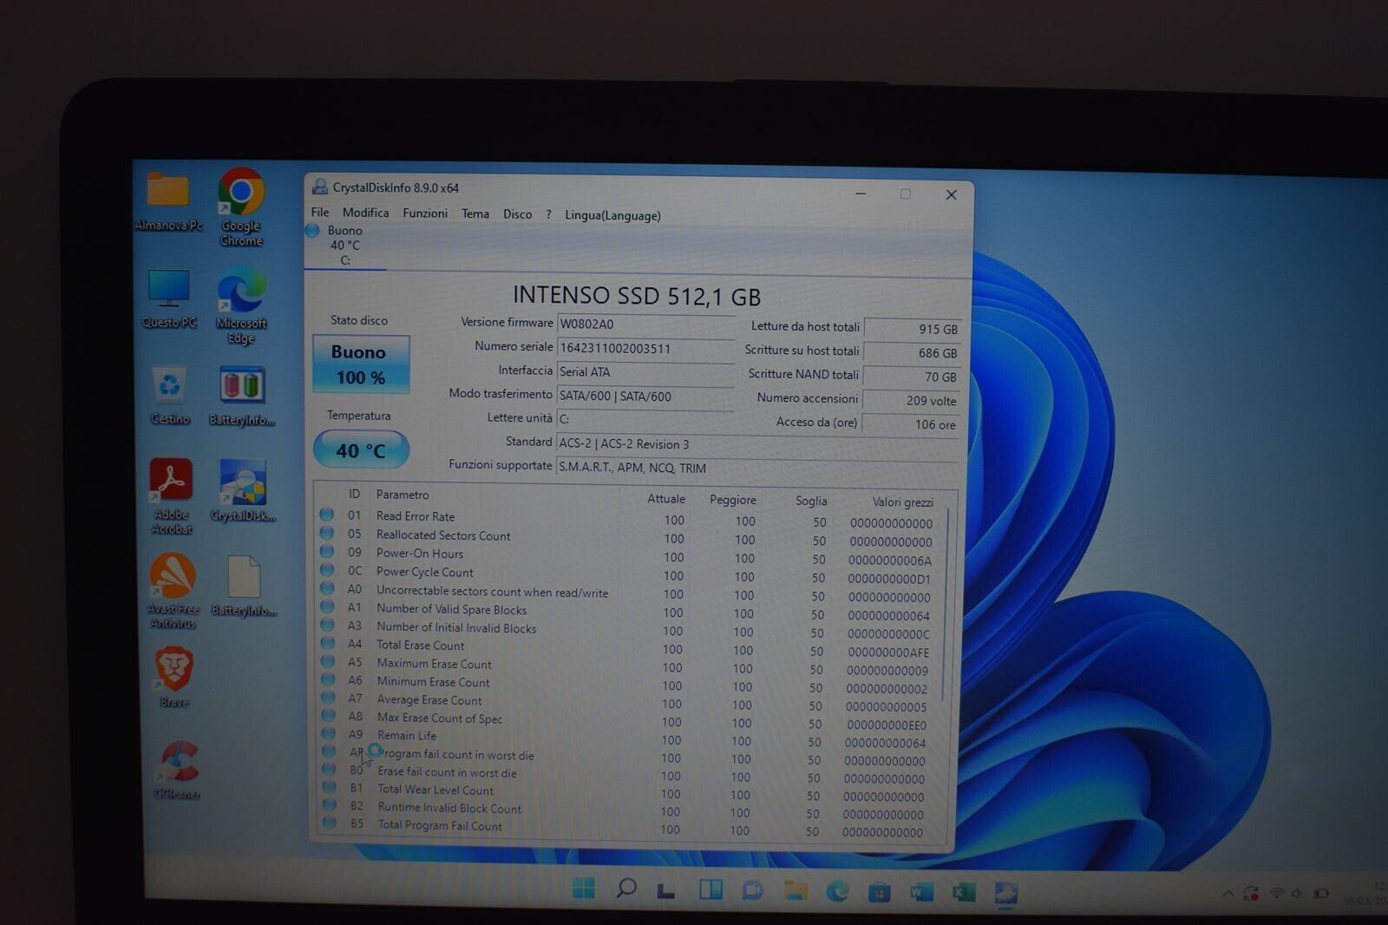Image resolution: width=1388 pixels, height=925 pixels.
Task: Click the Versione firmware field W0802A0
Action: (645, 325)
